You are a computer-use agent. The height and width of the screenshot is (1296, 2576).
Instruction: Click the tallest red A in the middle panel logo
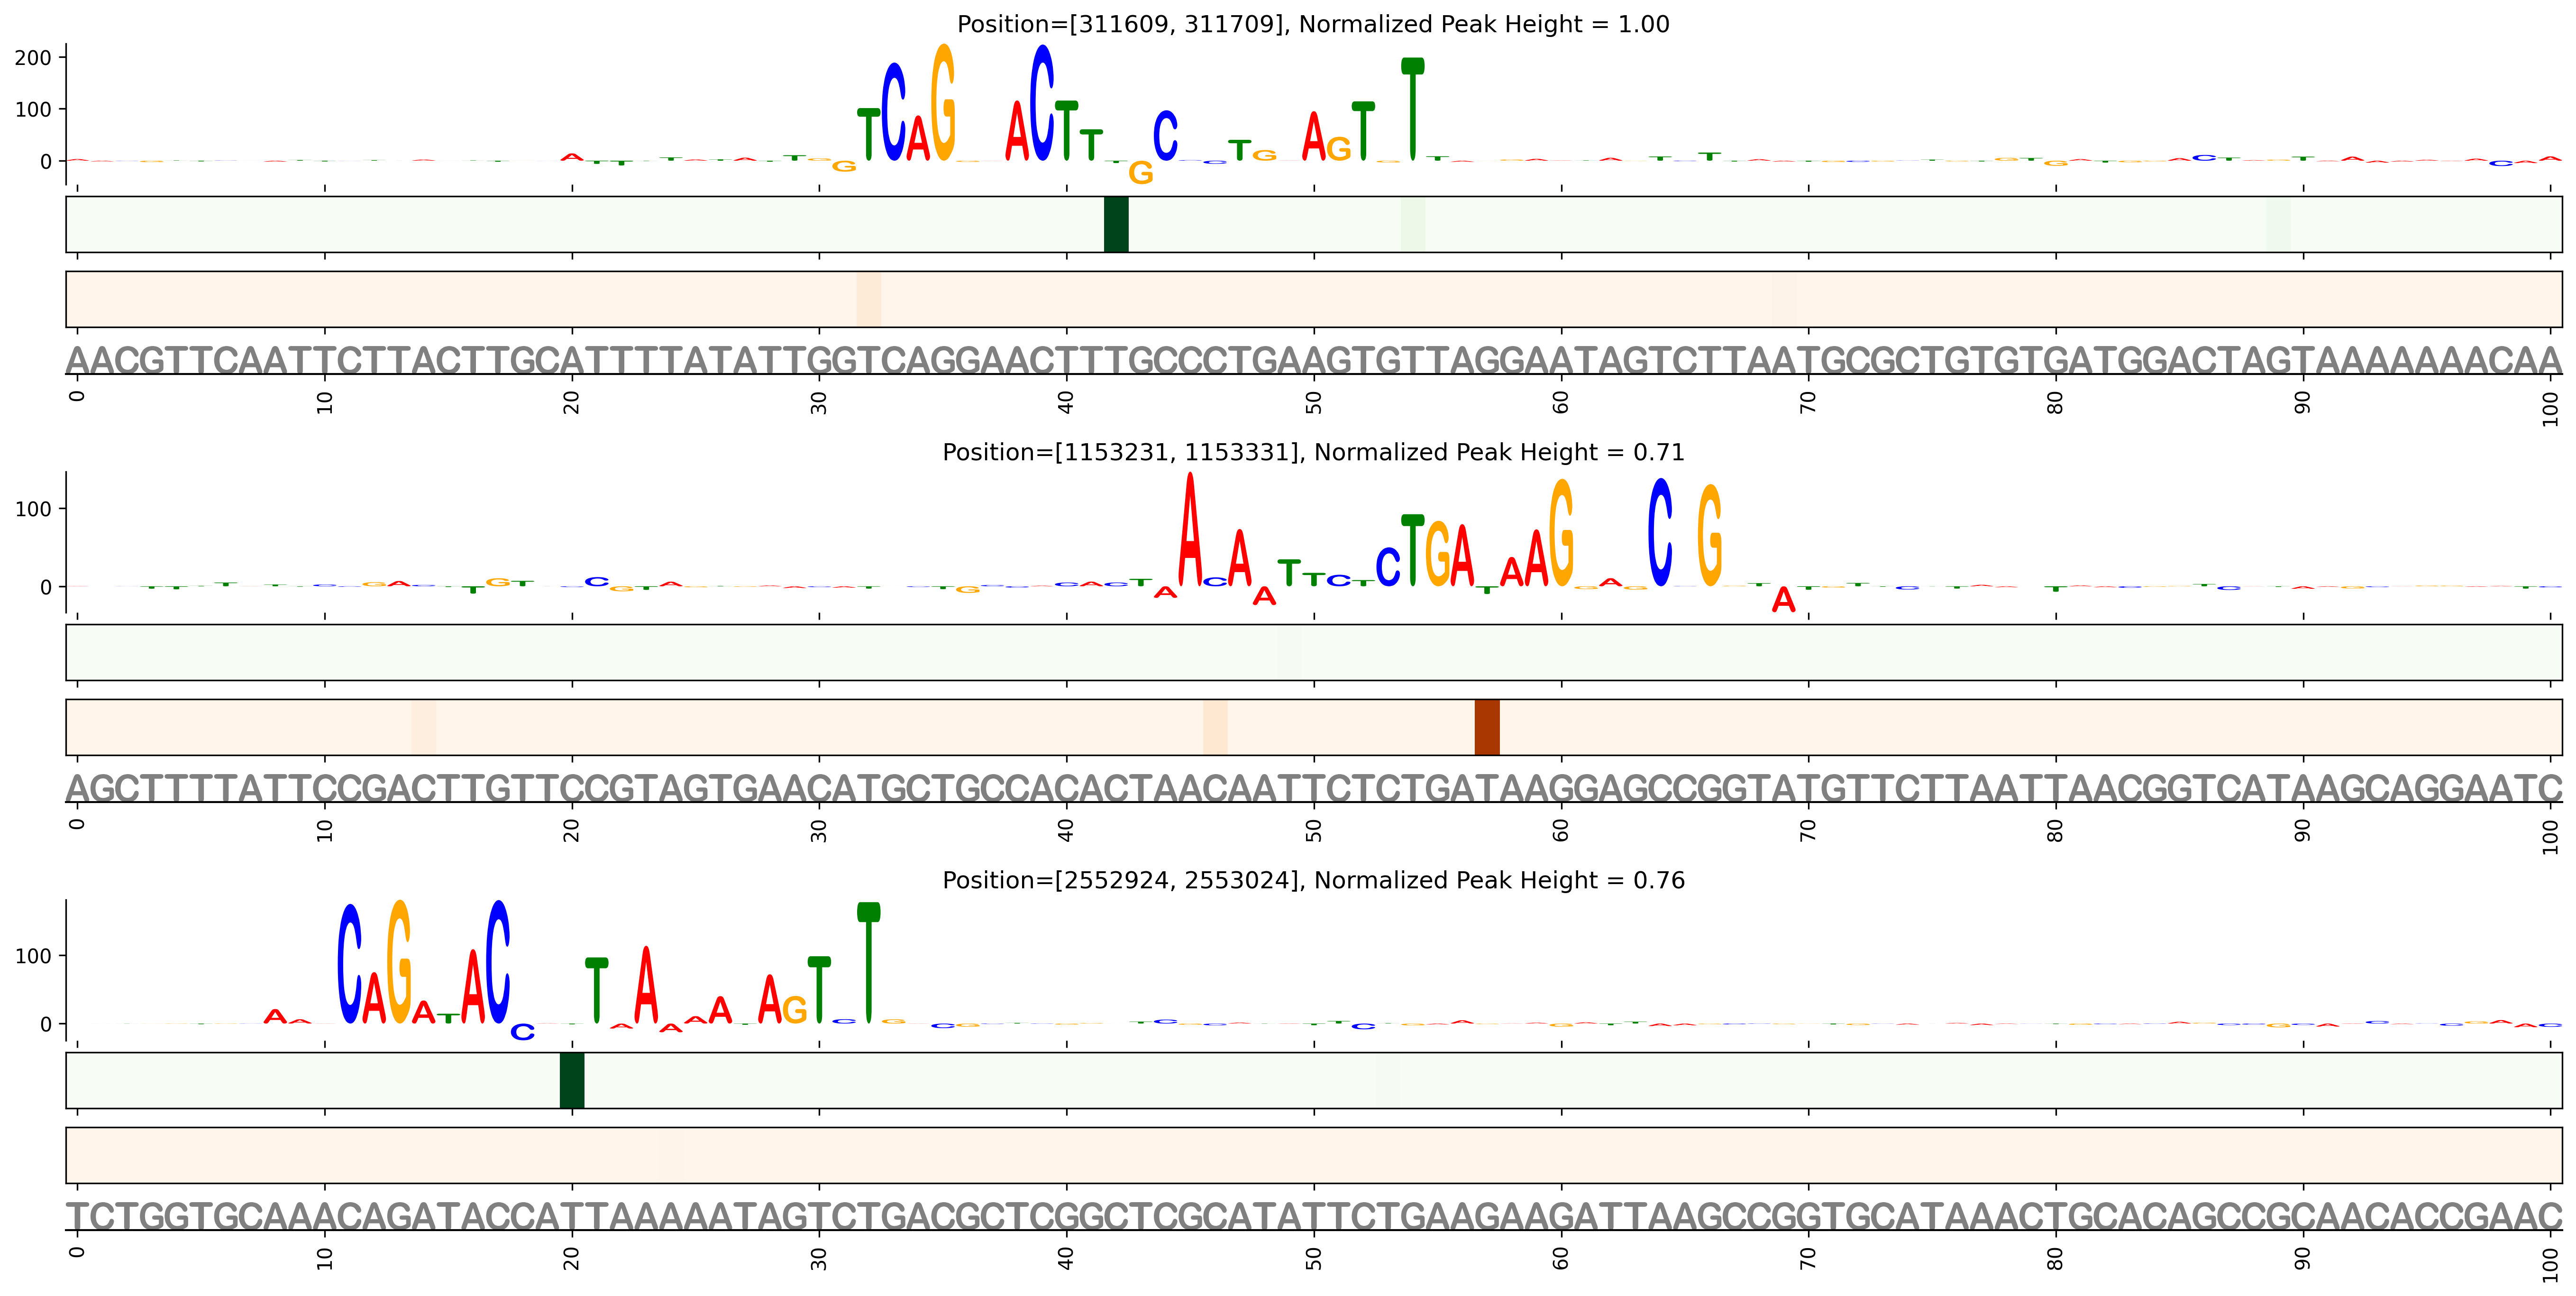[x=1190, y=529]
